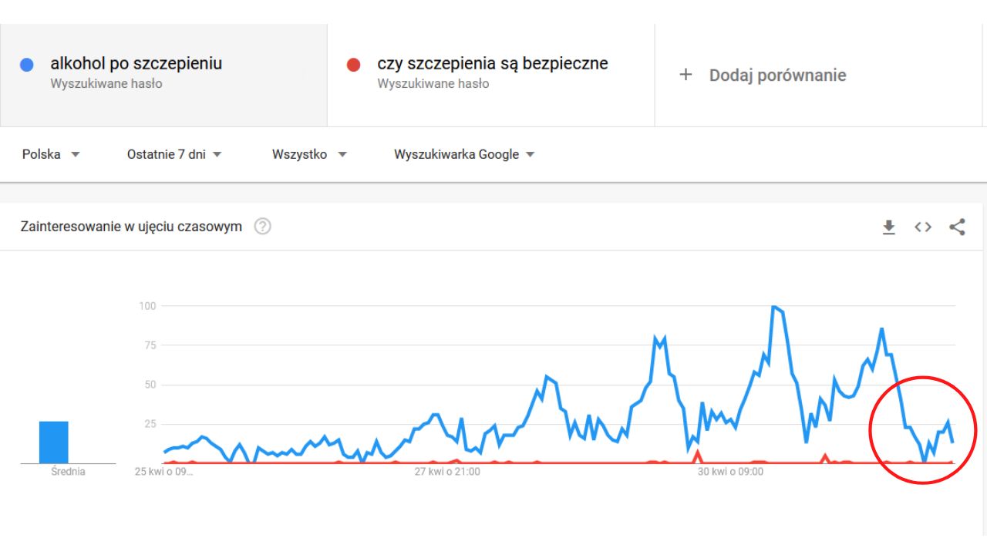Expand the Wyszukiwarka Google search type dropdown

(x=464, y=154)
